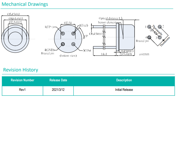Click the Description column header
178x162 pixels.
[x=124, y=80]
